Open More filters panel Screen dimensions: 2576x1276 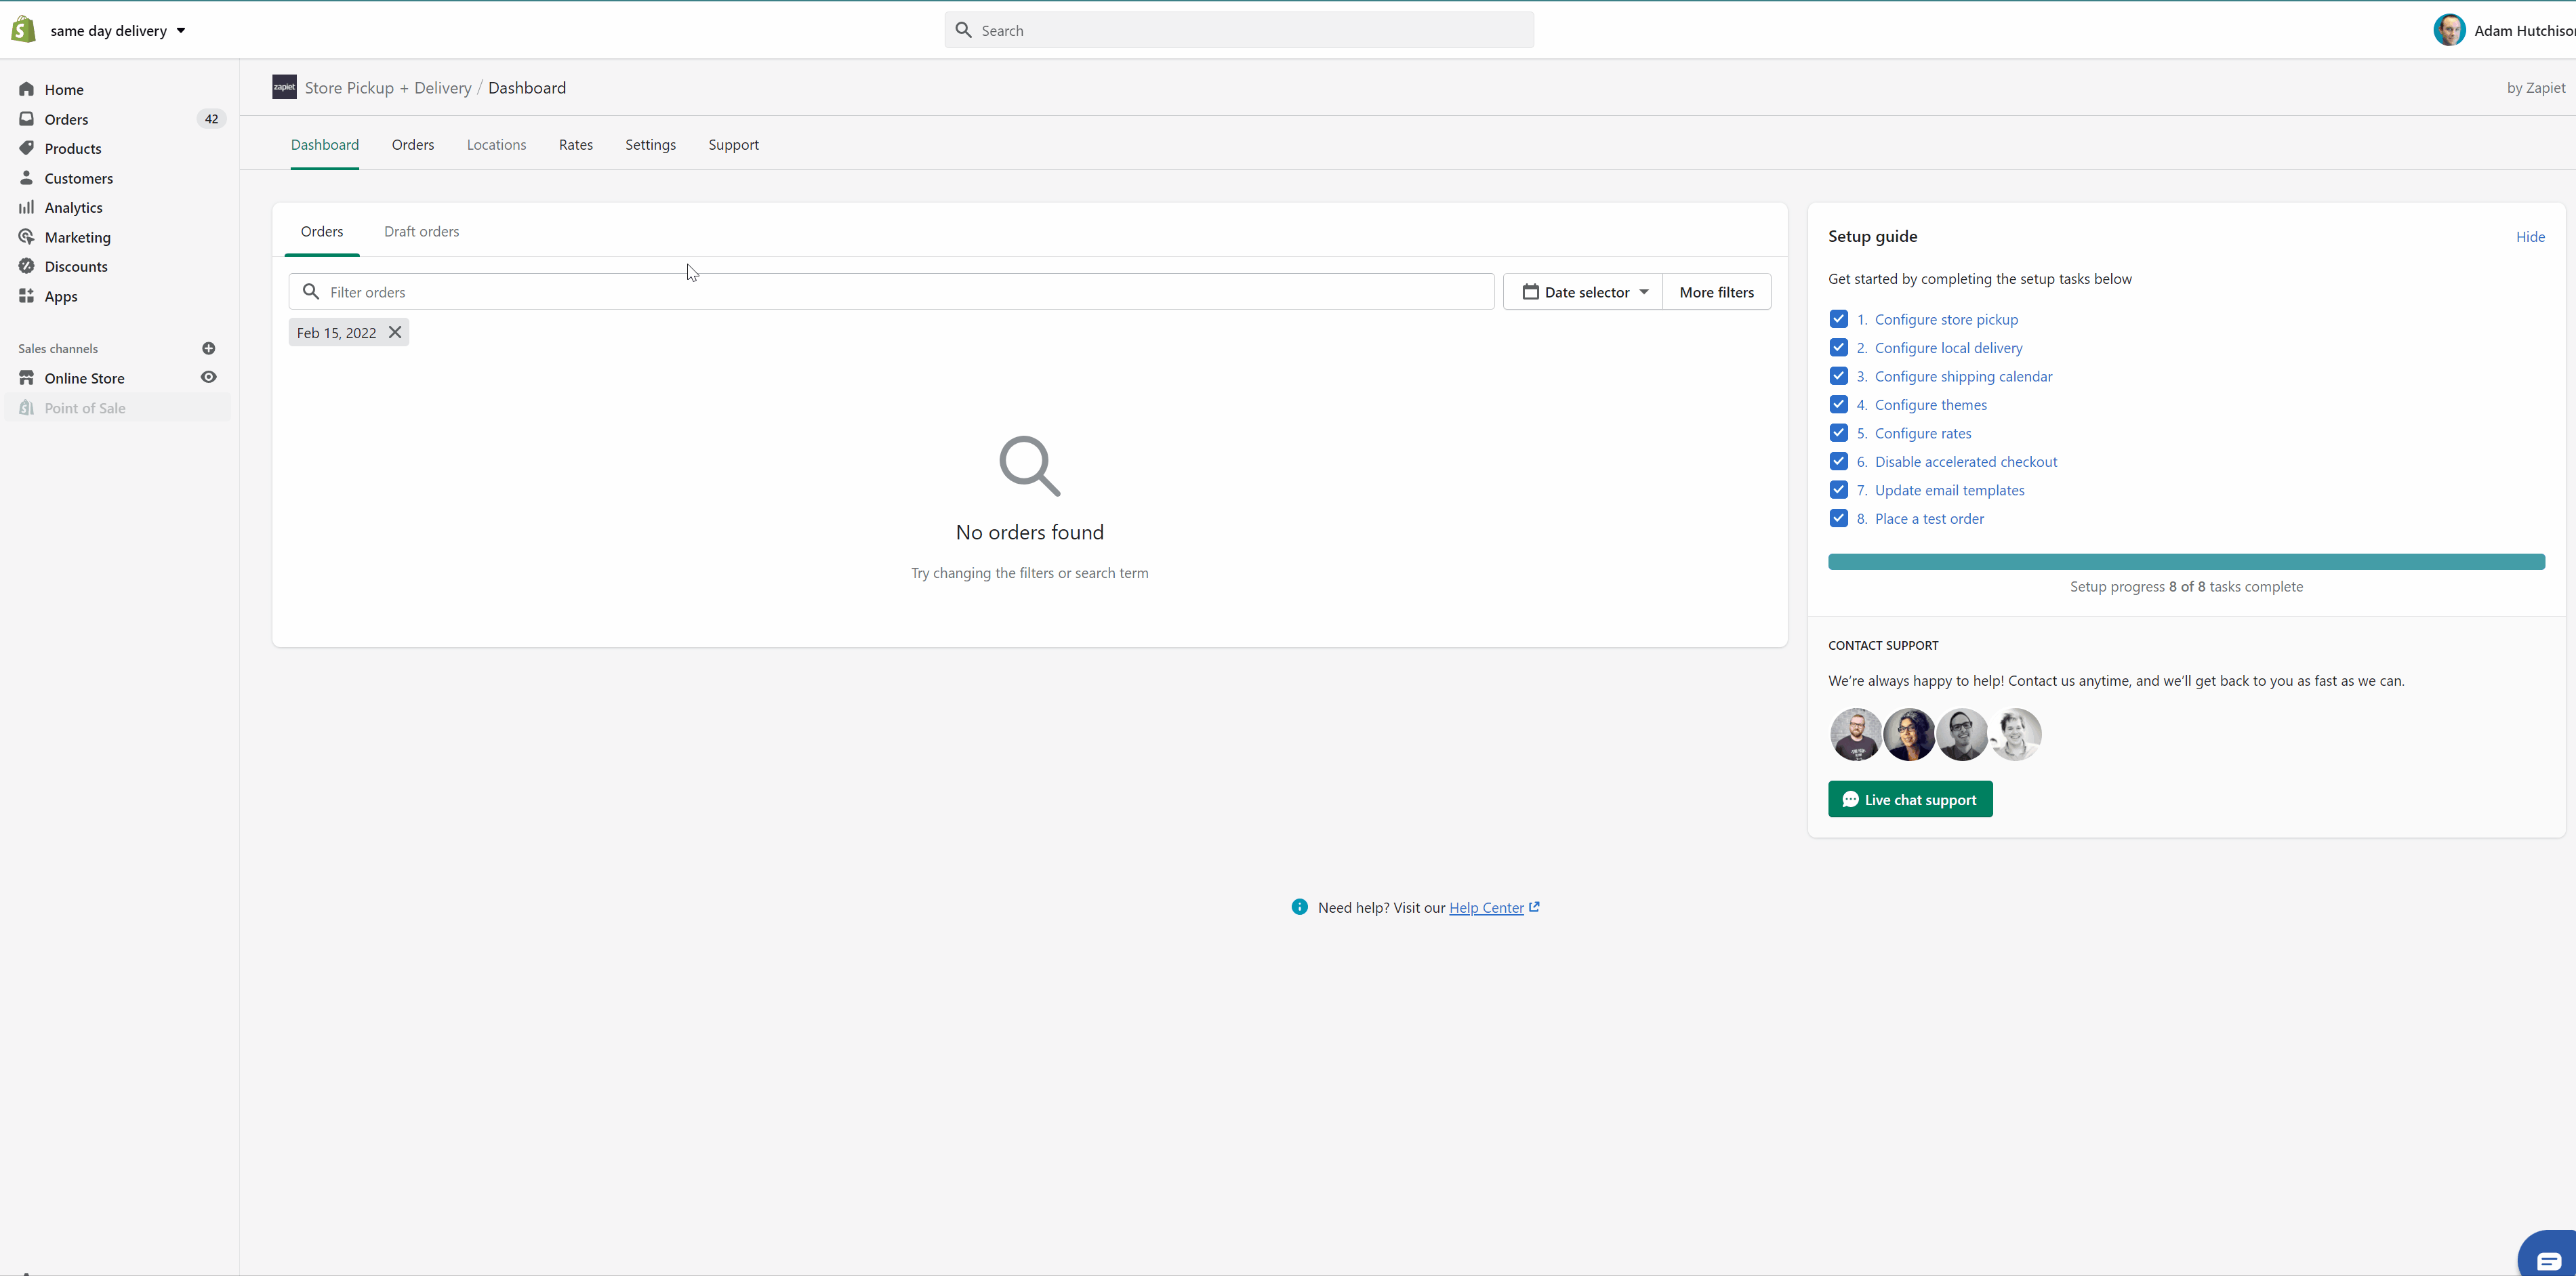coord(1716,292)
